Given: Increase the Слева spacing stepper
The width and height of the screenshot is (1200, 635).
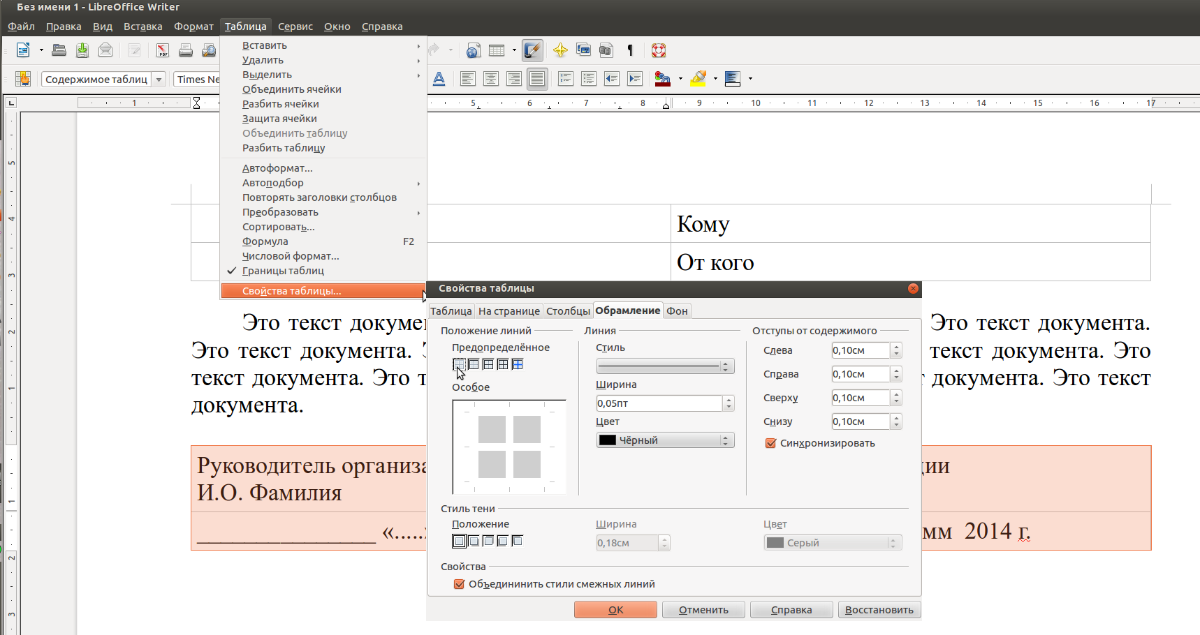Looking at the screenshot, I should pyautogui.click(x=897, y=347).
